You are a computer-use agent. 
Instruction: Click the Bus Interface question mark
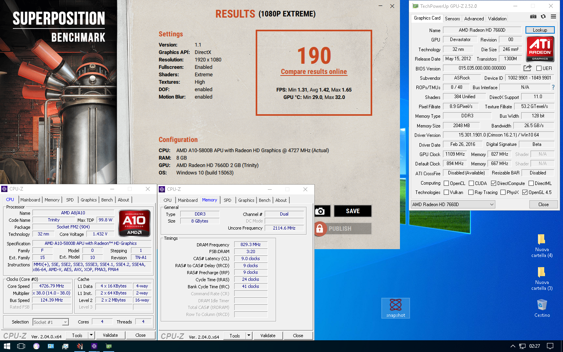553,87
